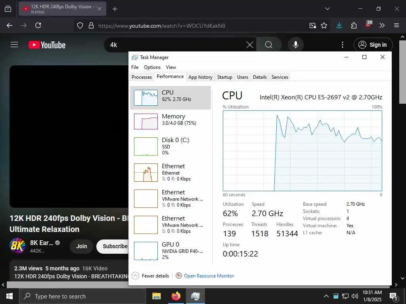Click the CPU utilization graph
Screen dimensions: 406x304
tap(302, 151)
